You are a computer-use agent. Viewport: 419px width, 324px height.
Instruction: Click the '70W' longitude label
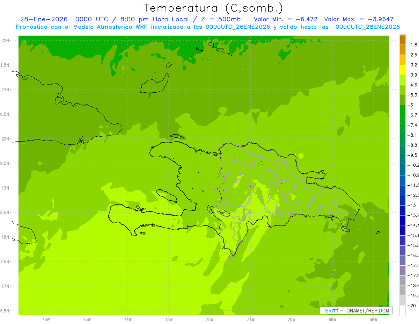292,319
